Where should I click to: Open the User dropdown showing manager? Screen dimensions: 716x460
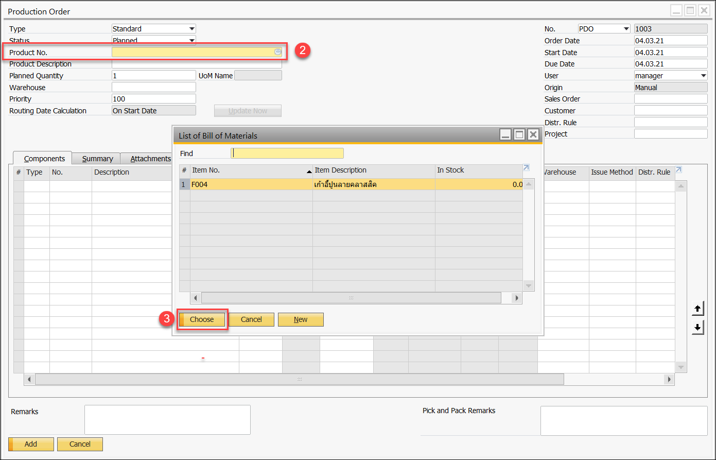coord(704,76)
